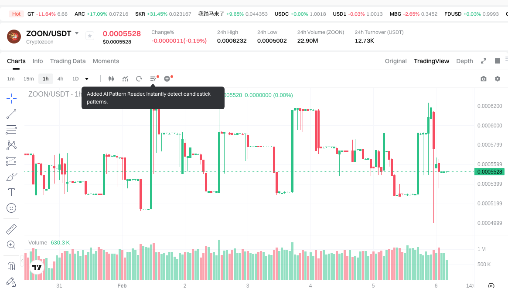
Task: Click the zoom in magnifier tool
Action: pos(11,244)
